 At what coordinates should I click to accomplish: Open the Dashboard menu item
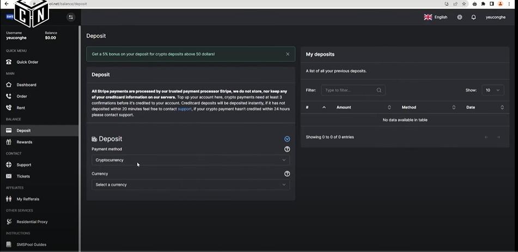click(26, 85)
